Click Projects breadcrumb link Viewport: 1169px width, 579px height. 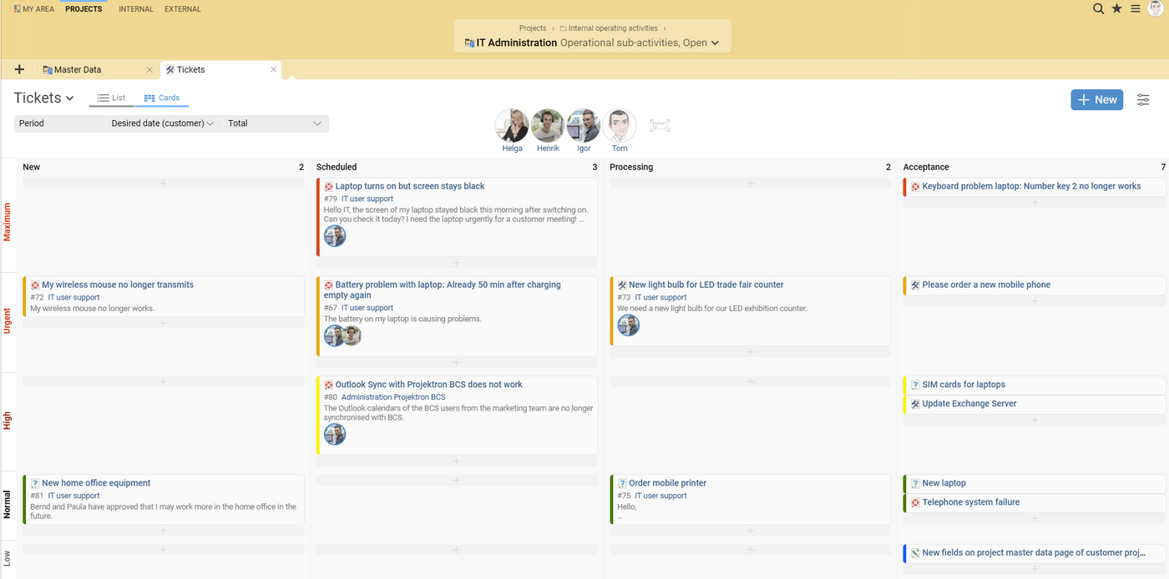(533, 28)
